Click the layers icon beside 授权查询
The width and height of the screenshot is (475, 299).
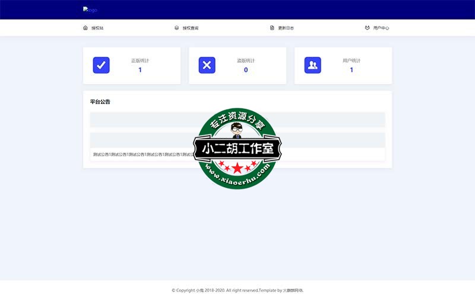click(x=176, y=28)
